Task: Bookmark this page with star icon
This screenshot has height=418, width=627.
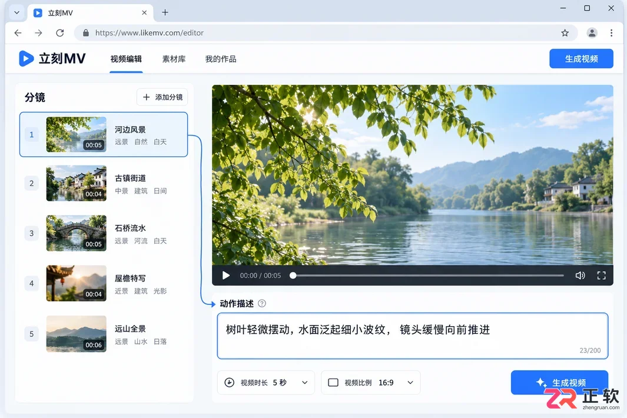Action: pos(565,33)
